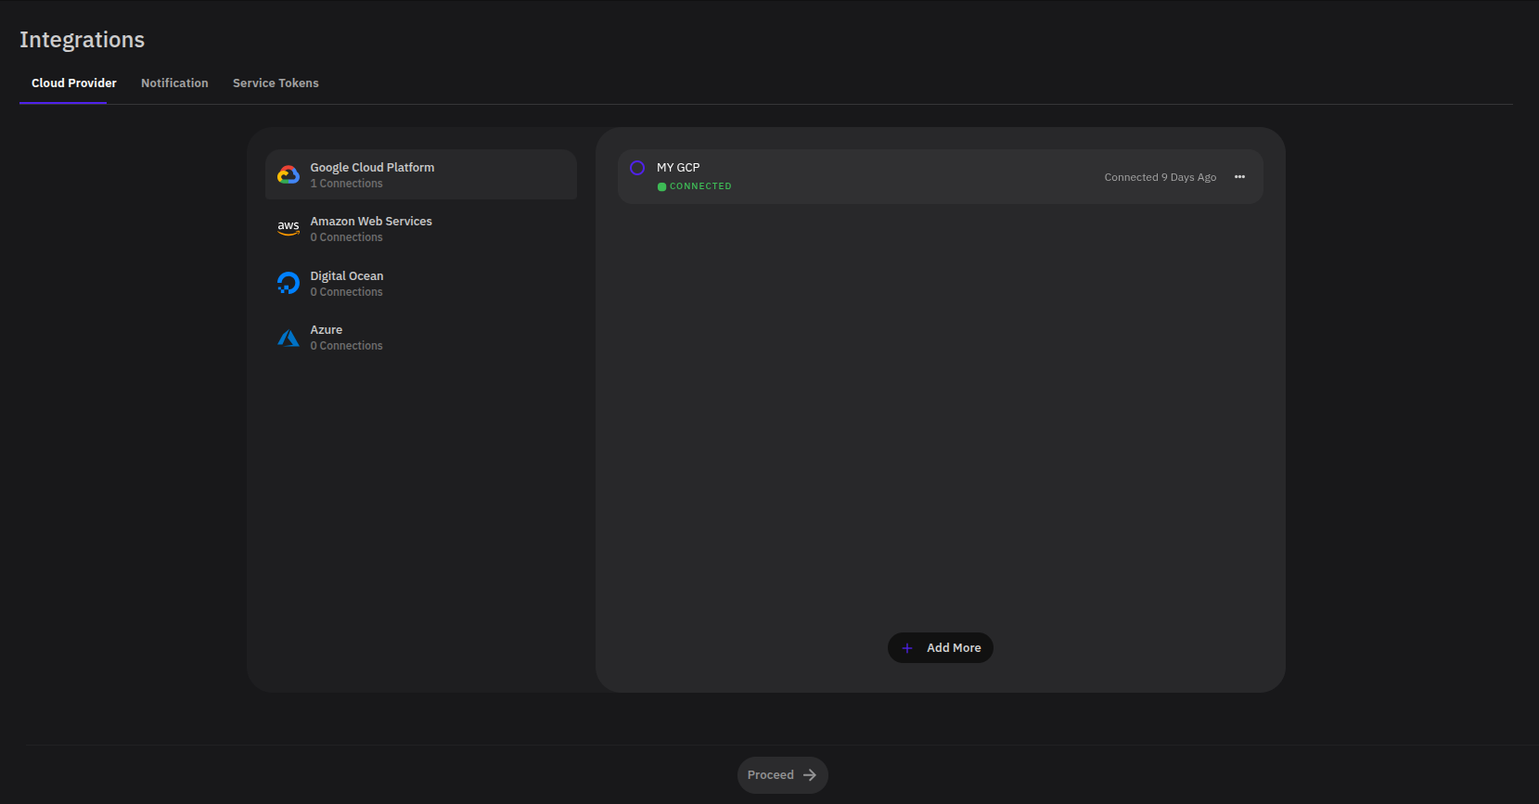1539x804 pixels.
Task: Select the MY GCP radio button
Action: [x=637, y=168]
